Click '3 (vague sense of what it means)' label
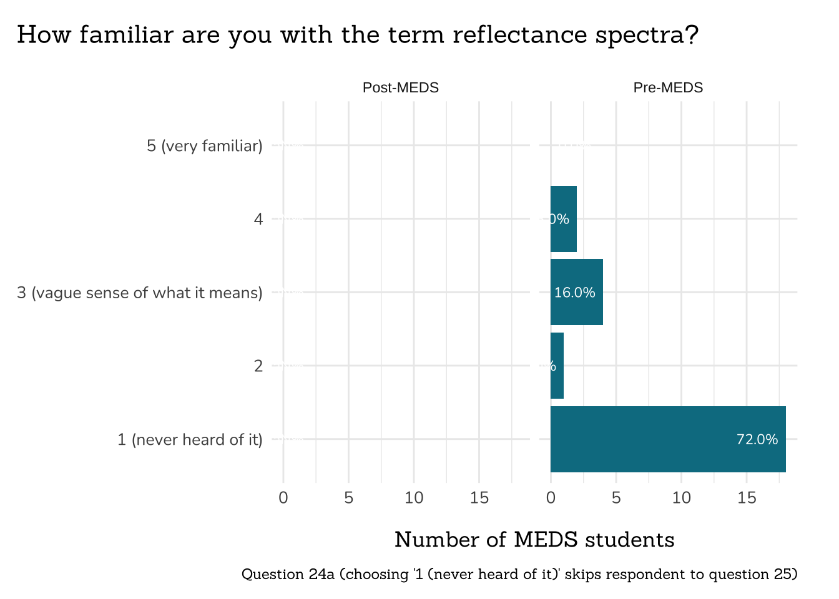Image resolution: width=839 pixels, height=599 pixels. (x=139, y=293)
